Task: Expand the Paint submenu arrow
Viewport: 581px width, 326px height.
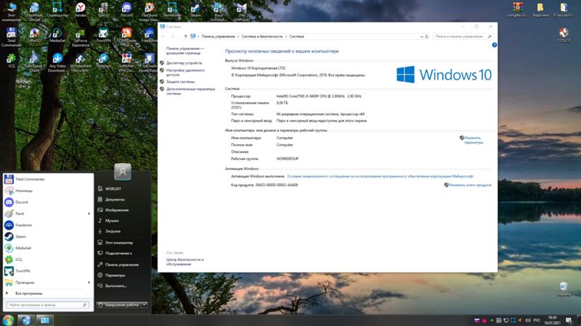Action: click(x=89, y=214)
